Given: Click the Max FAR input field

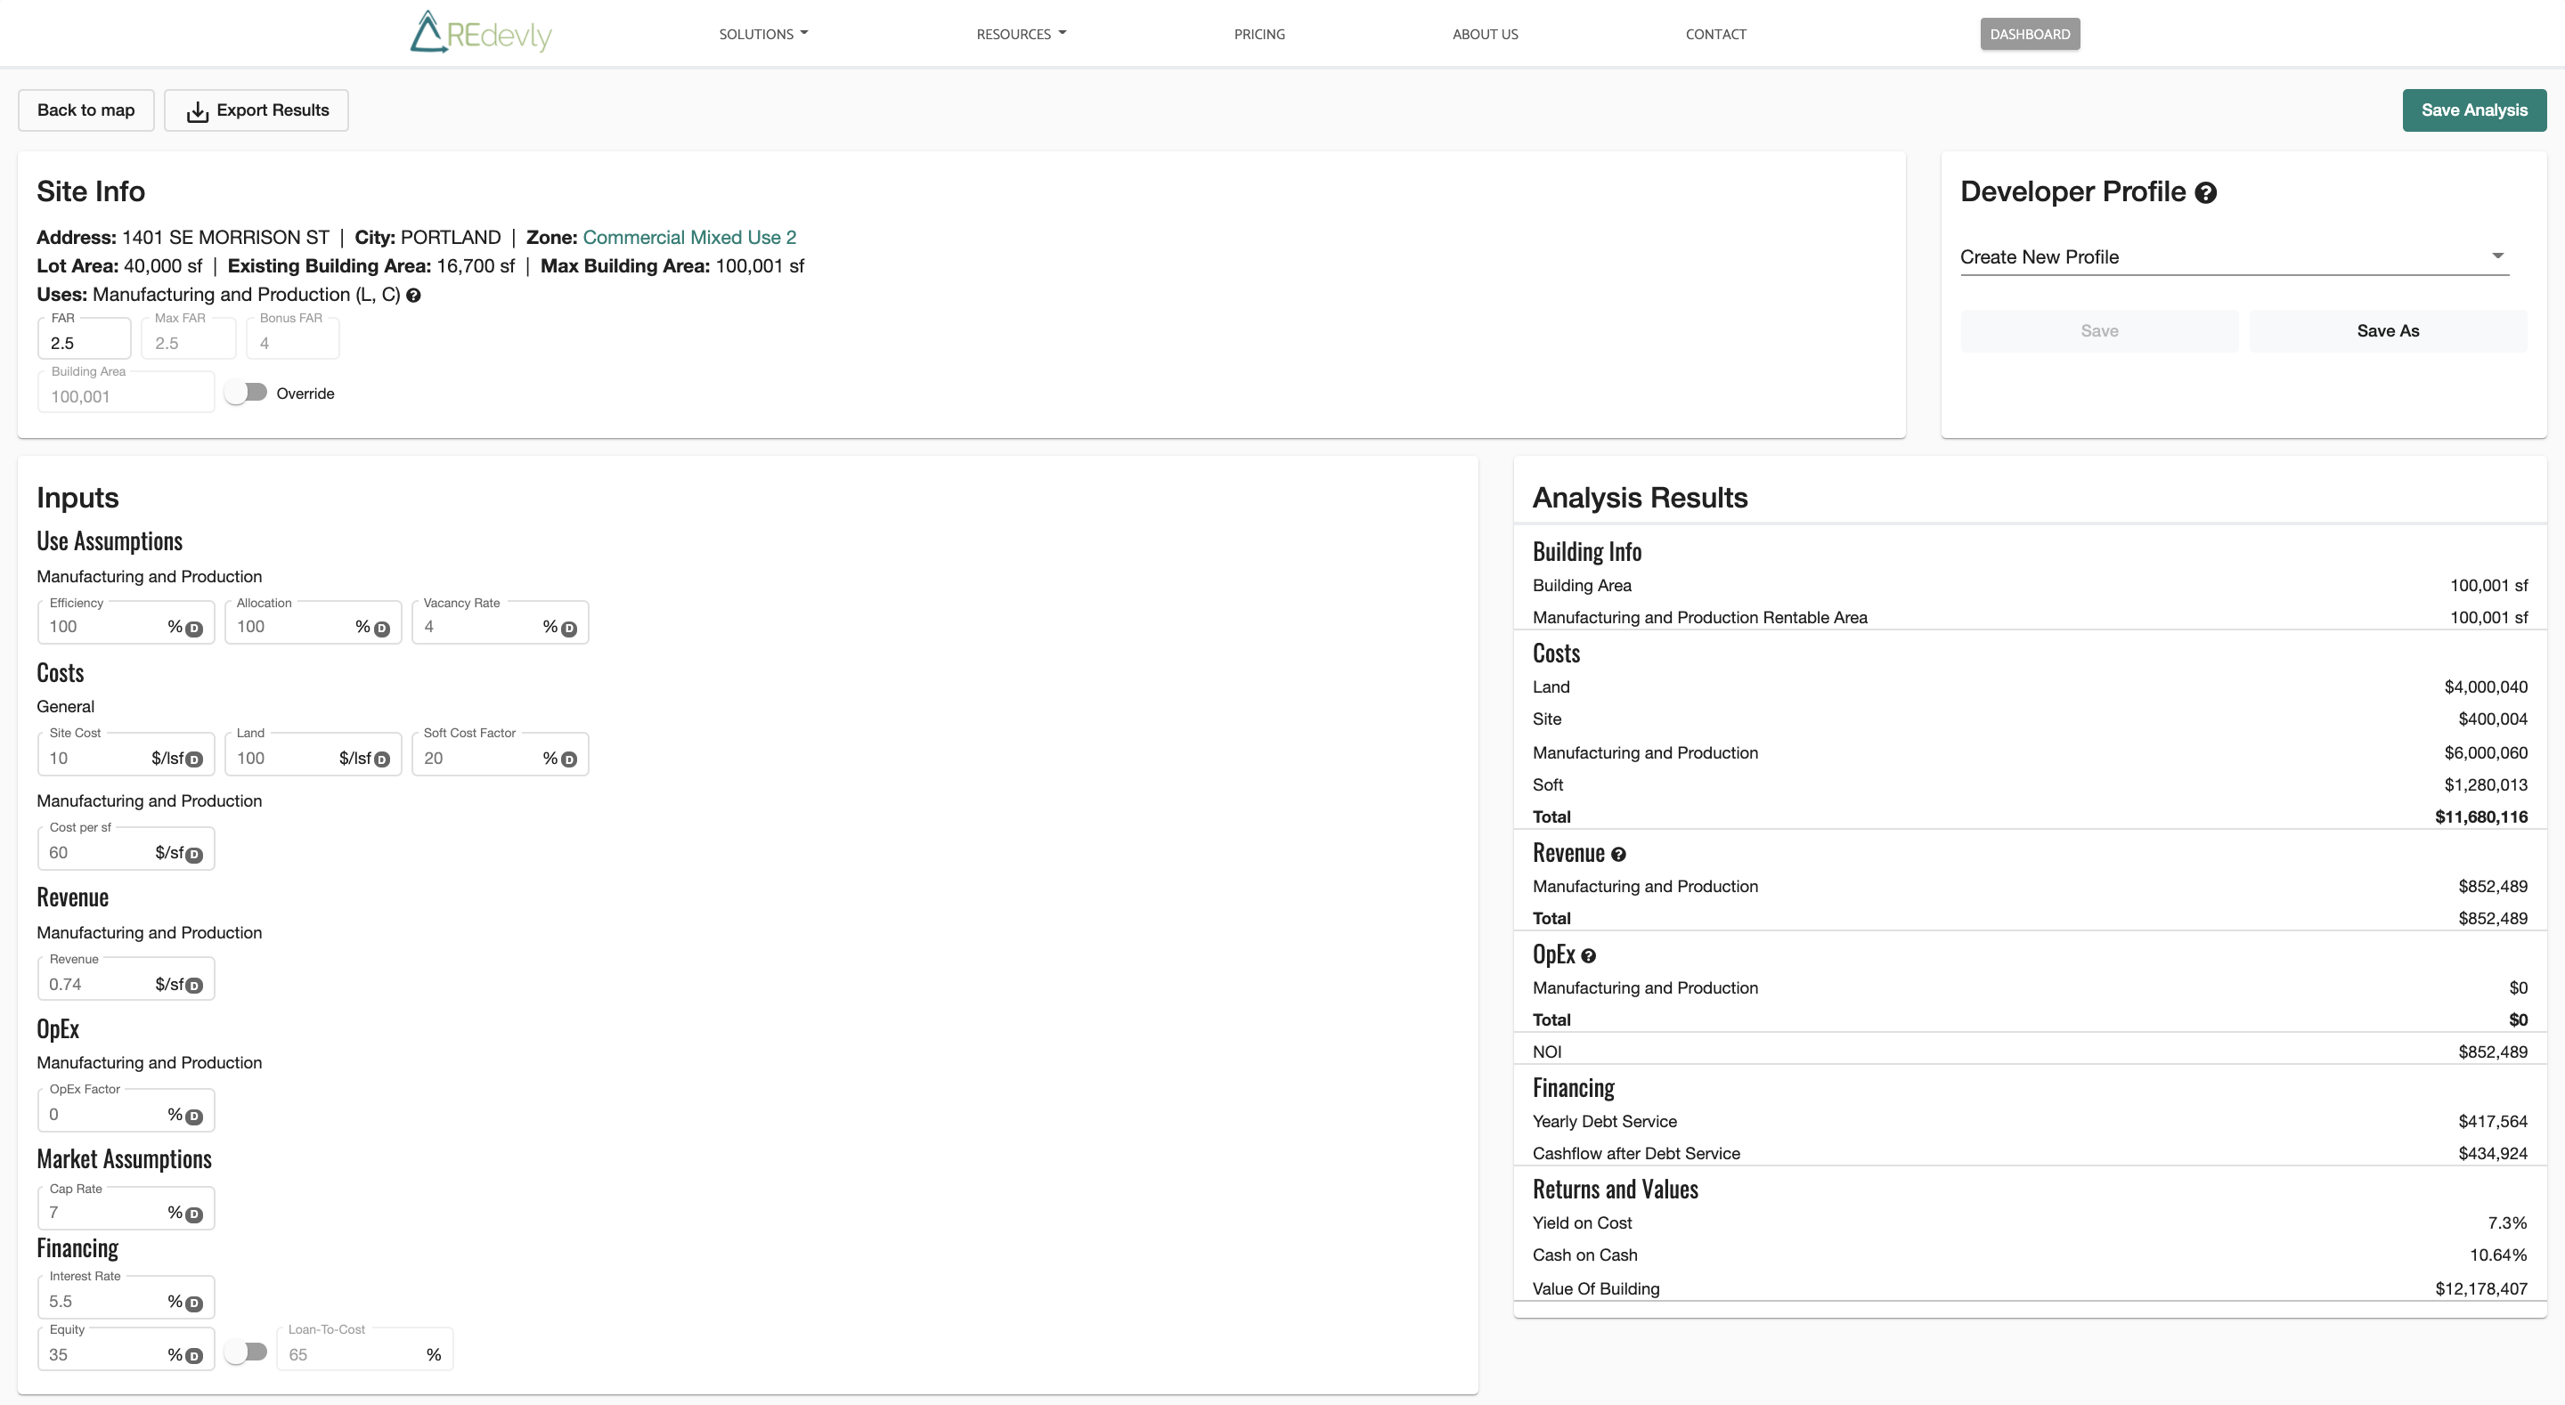Looking at the screenshot, I should [188, 338].
